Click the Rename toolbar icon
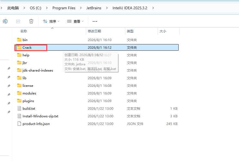 tap(5, 21)
